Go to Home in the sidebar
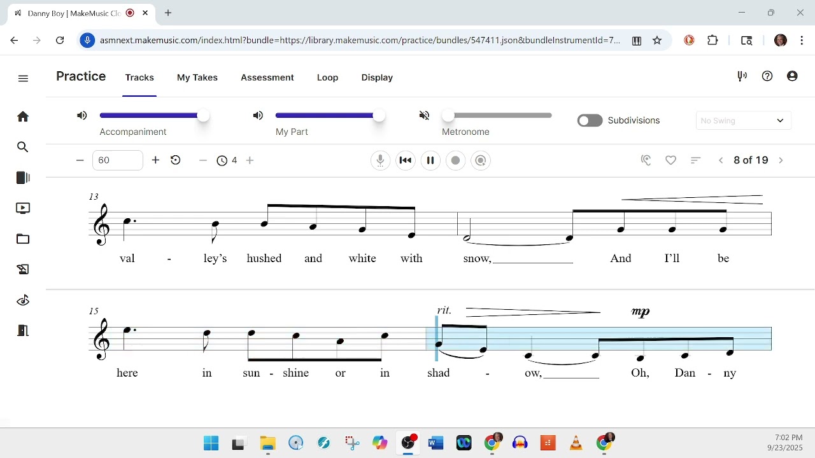The width and height of the screenshot is (815, 458). (x=23, y=116)
